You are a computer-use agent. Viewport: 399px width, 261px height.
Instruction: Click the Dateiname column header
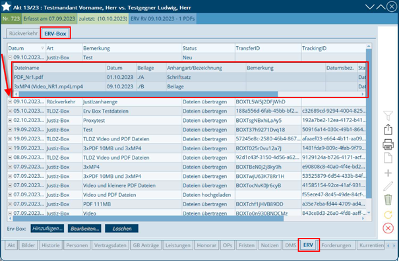pos(59,68)
